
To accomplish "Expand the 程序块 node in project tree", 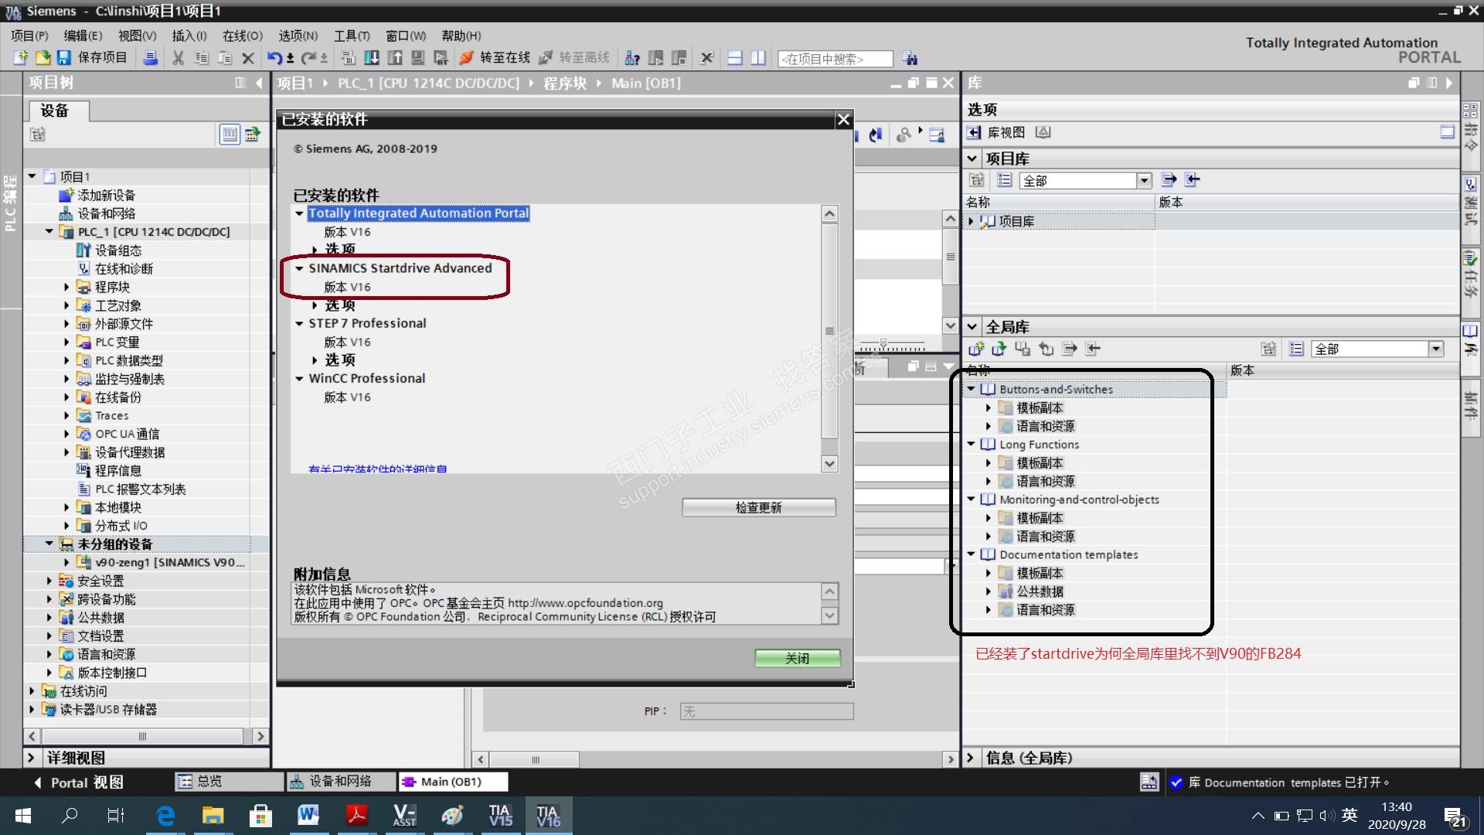I will tap(66, 287).
